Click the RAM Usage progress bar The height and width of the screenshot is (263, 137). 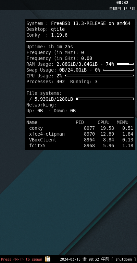pos(125,64)
